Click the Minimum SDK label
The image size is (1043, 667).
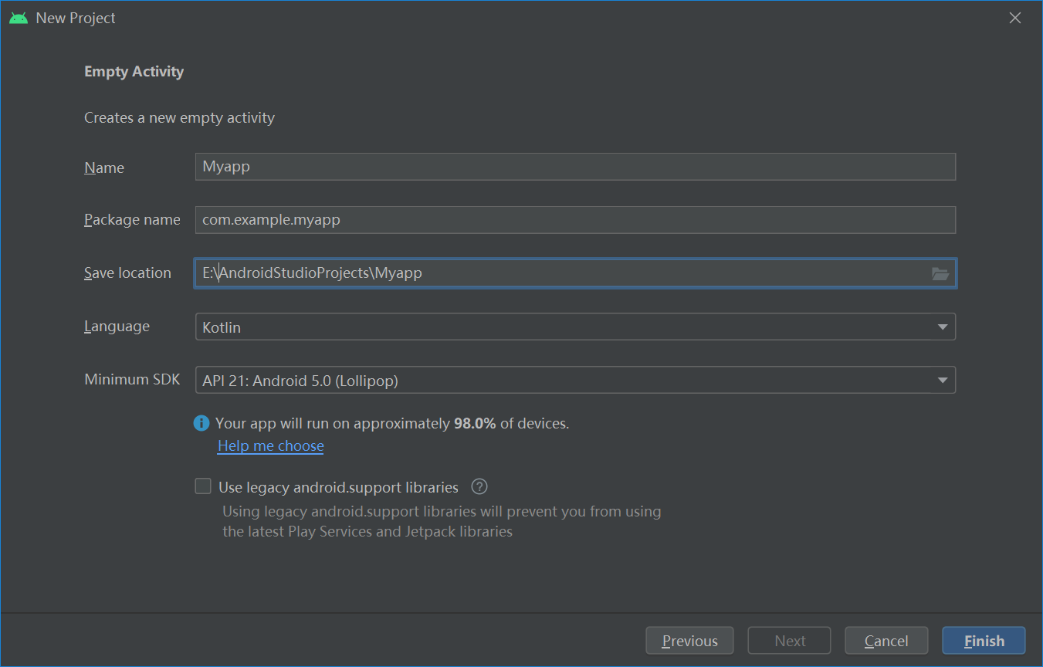point(132,379)
